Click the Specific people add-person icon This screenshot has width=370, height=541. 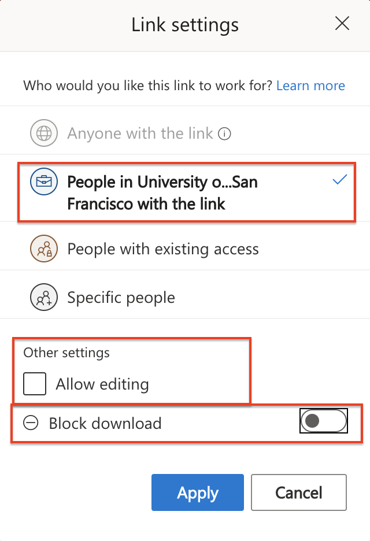pos(43,298)
